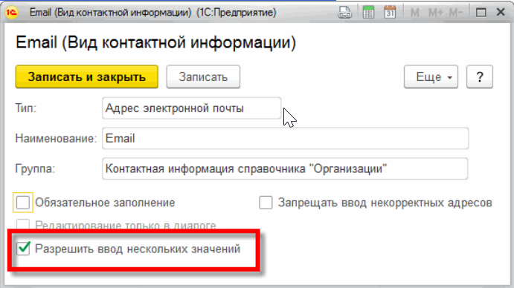Viewport: 514px width, 288px height.
Task: Uncheck Разрешить ввод нескольких значений
Action: pyautogui.click(x=23, y=249)
